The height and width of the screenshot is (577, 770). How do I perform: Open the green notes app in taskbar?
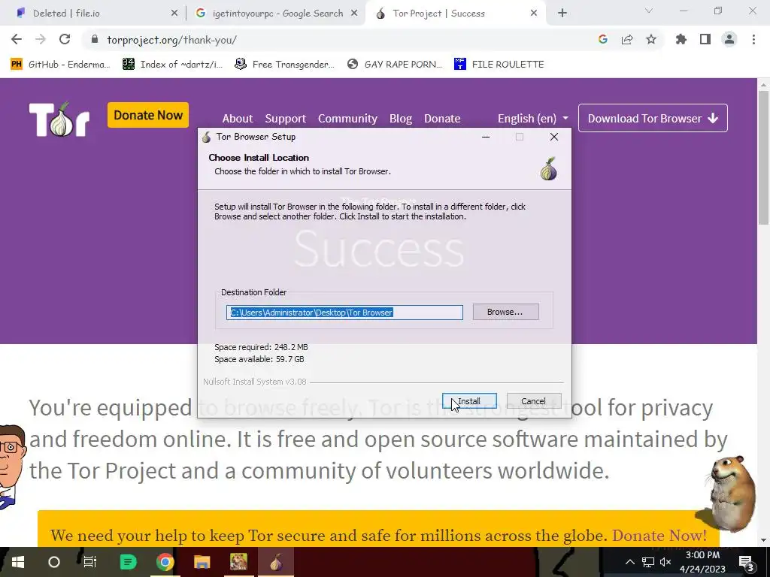tap(128, 562)
